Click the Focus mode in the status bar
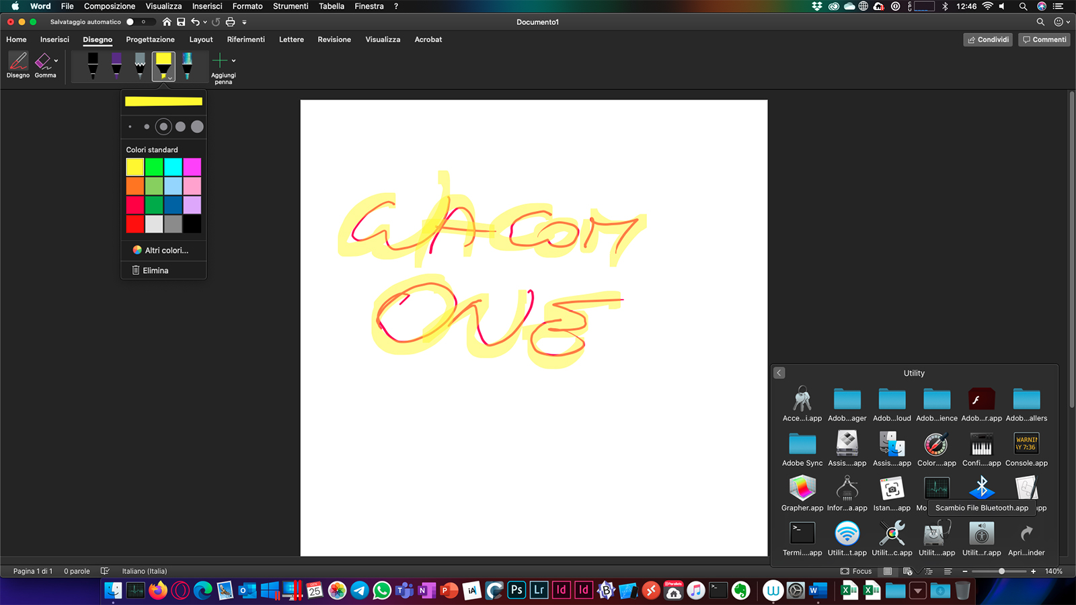The width and height of the screenshot is (1076, 605). point(856,571)
